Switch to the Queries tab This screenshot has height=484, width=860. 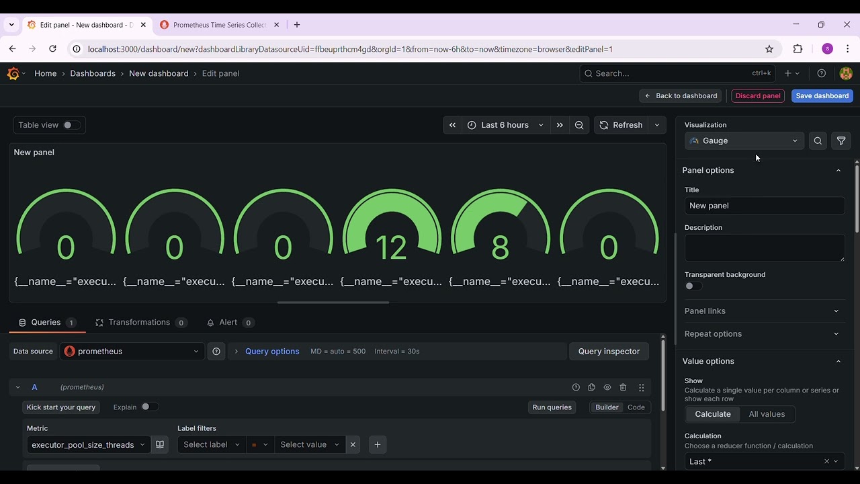tap(47, 322)
